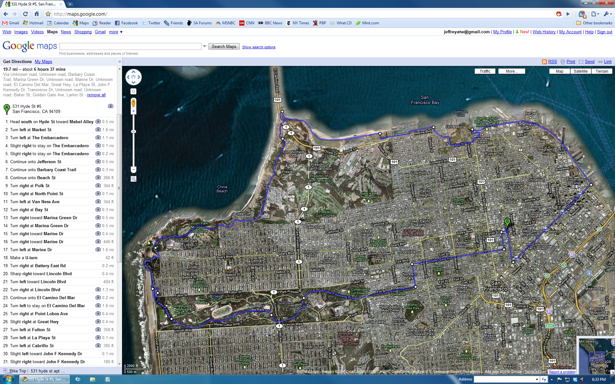Screen dimensions: 615x384
Task: Open the More... layers dropdown
Action: [x=512, y=71]
